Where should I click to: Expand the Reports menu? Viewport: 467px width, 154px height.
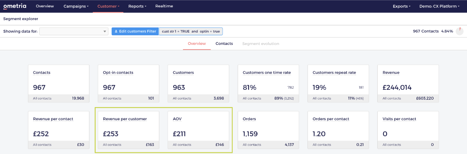[x=137, y=6]
